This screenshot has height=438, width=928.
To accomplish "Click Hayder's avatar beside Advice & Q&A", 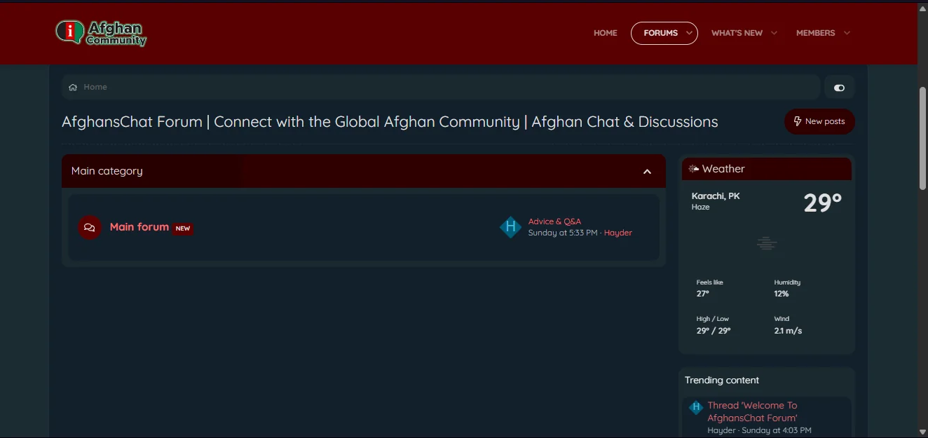I will point(510,227).
